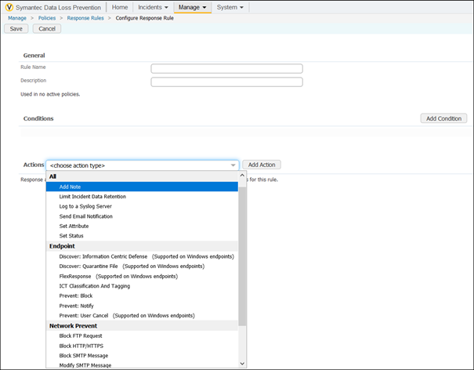Select Modify SMTP Message action

coord(142,365)
